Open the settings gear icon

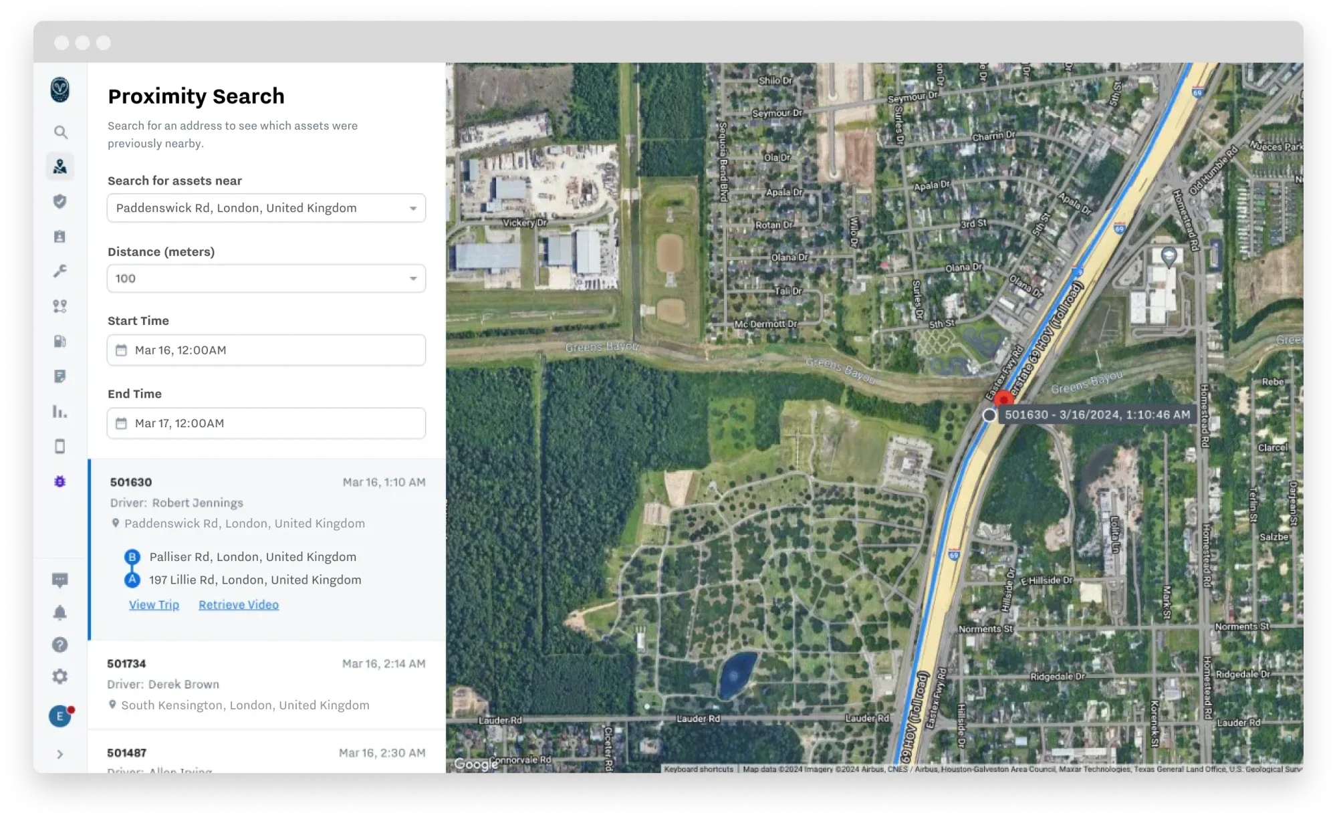click(60, 677)
